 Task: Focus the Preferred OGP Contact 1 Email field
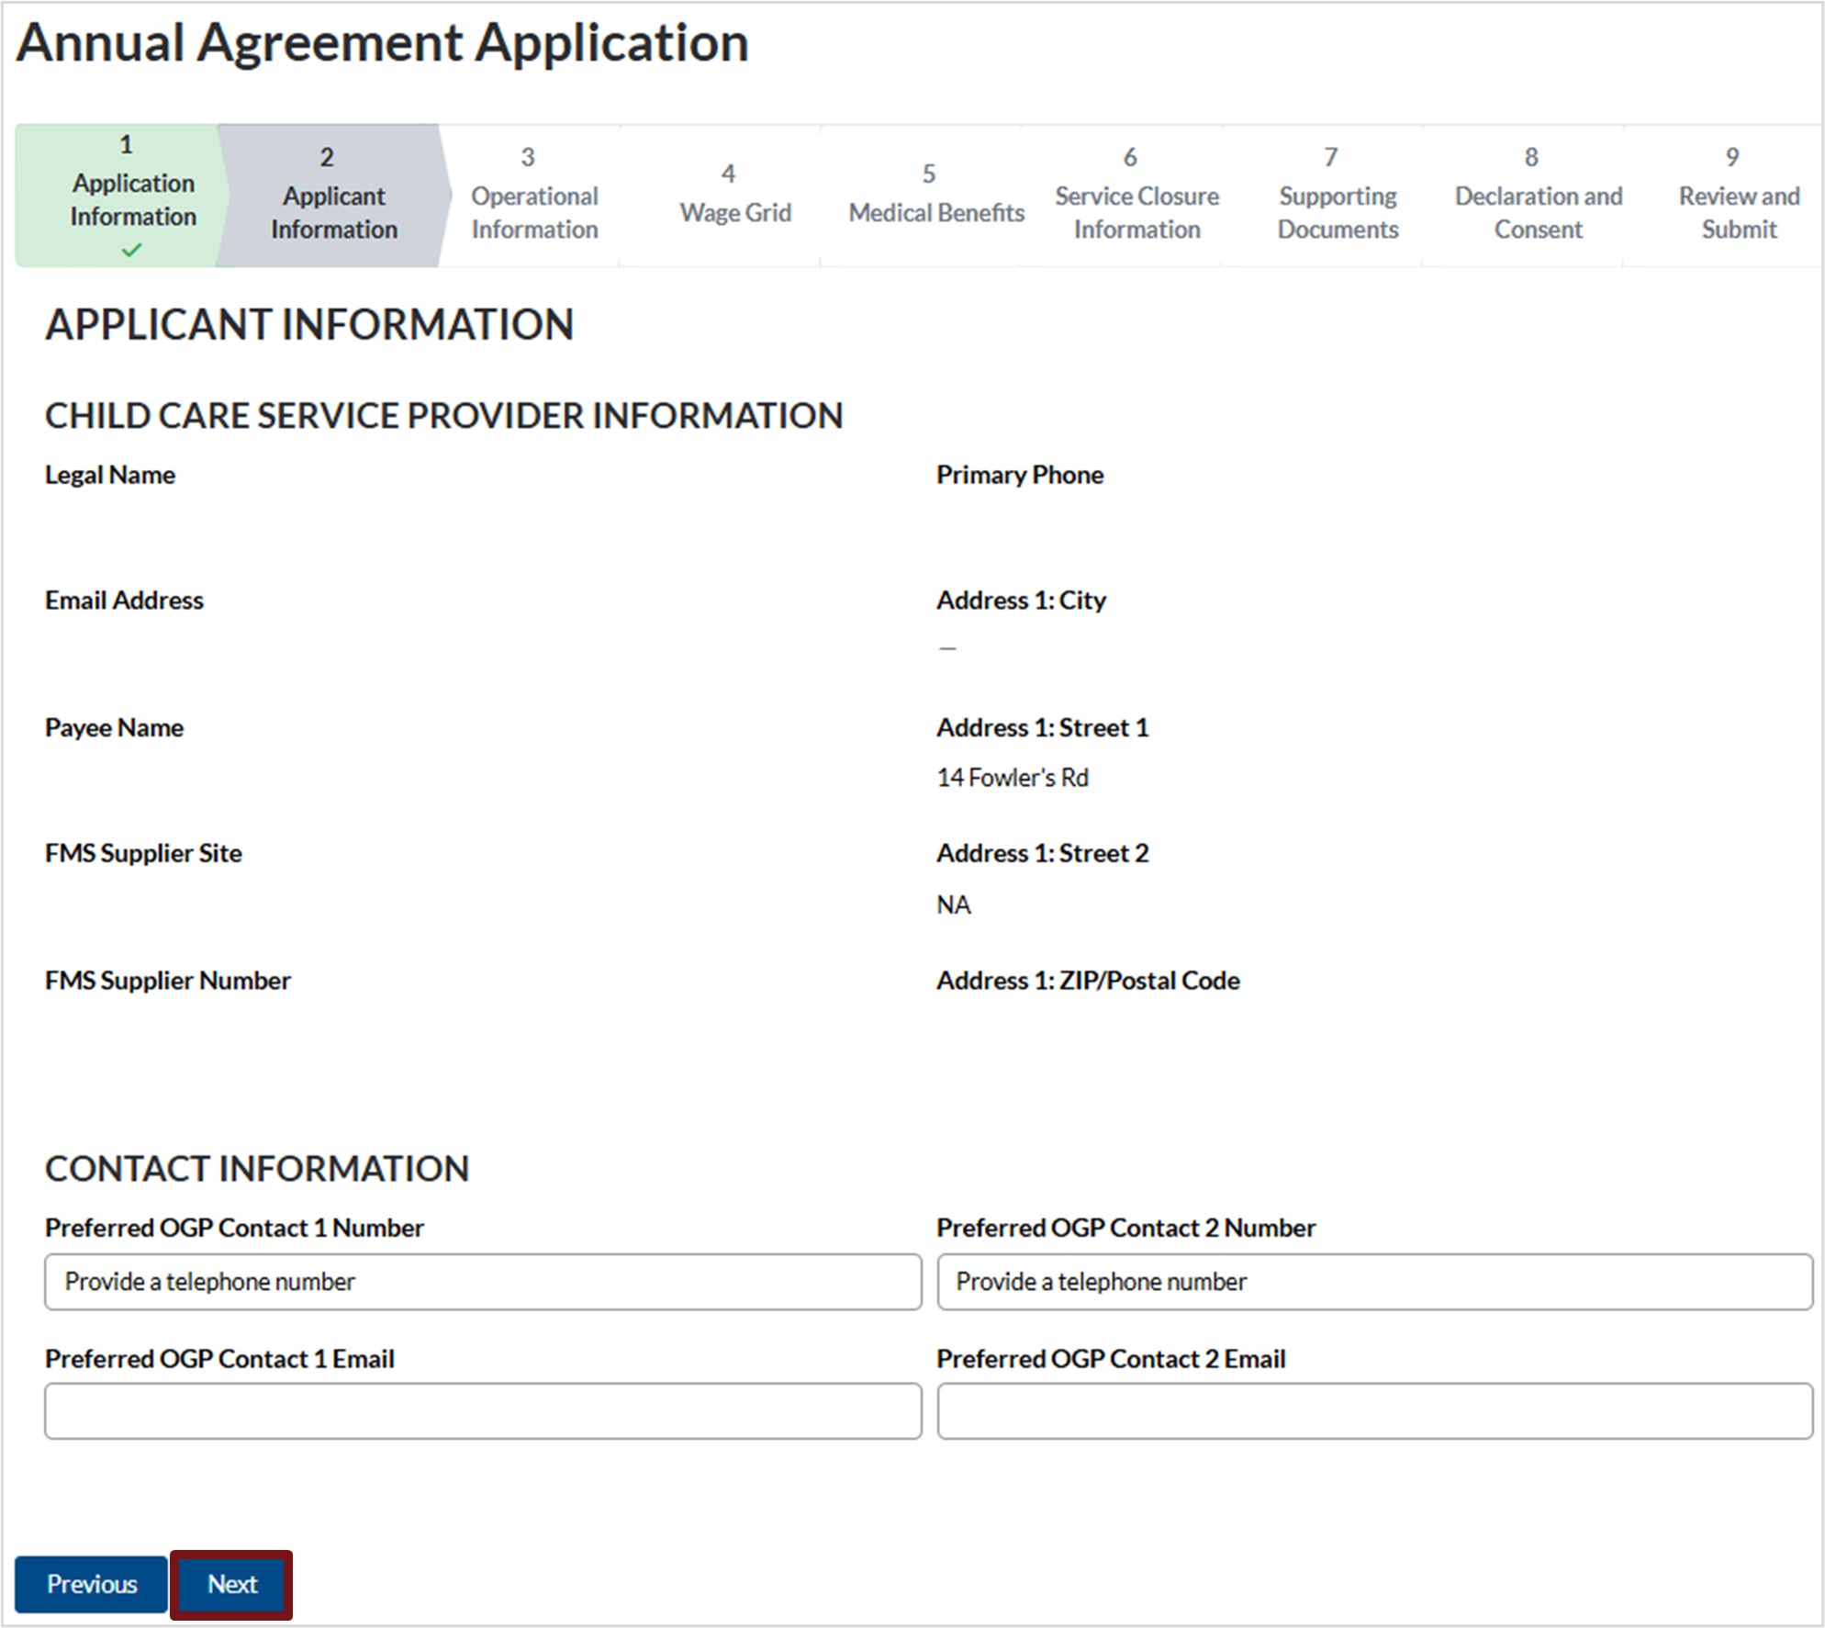[x=483, y=1410]
